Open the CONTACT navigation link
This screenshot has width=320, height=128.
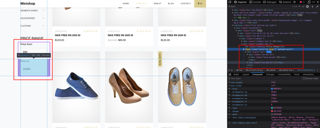[x=186, y=4]
